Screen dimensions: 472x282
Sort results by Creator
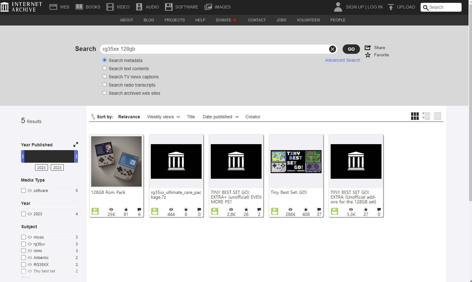253,117
